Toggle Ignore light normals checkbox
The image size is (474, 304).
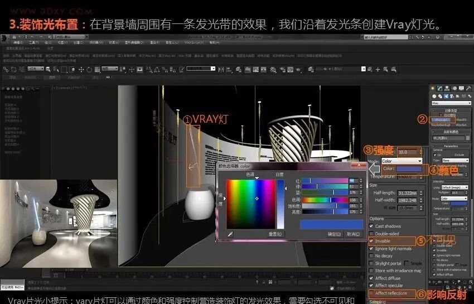tap(371, 249)
